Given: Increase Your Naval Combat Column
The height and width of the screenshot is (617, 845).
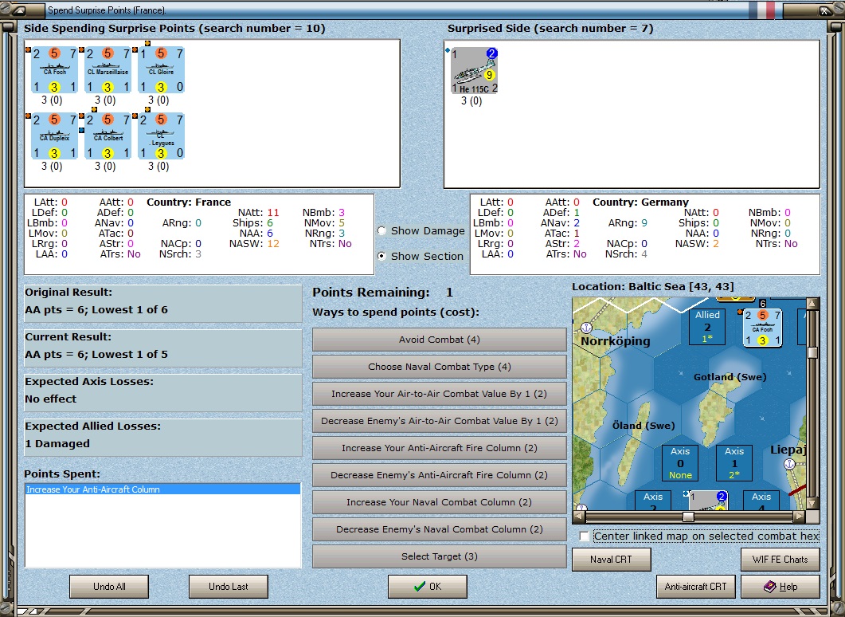Looking at the screenshot, I should tap(439, 502).
